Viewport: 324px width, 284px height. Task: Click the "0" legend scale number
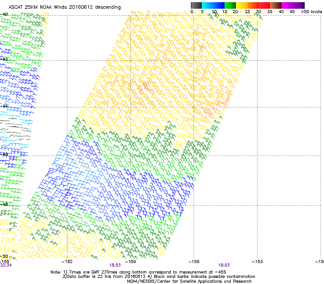click(192, 12)
